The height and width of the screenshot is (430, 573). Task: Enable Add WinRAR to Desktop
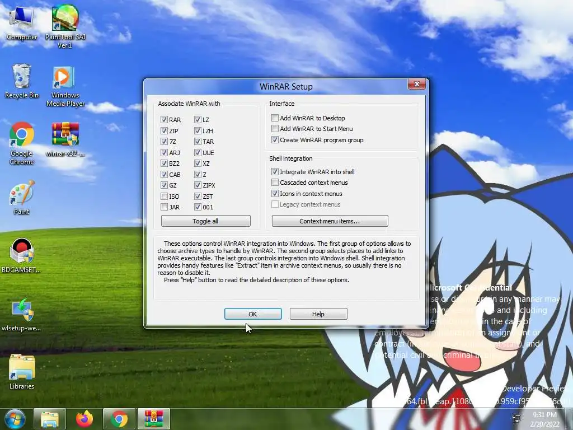[275, 118]
